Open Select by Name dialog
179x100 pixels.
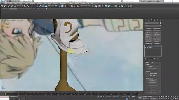[28, 6]
